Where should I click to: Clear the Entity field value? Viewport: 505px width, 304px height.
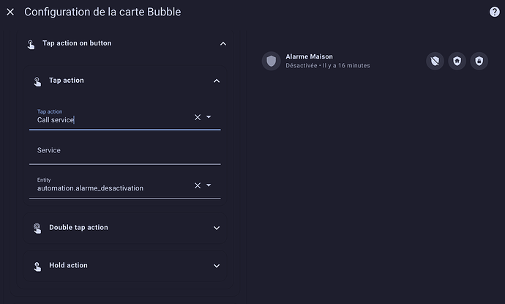click(198, 185)
